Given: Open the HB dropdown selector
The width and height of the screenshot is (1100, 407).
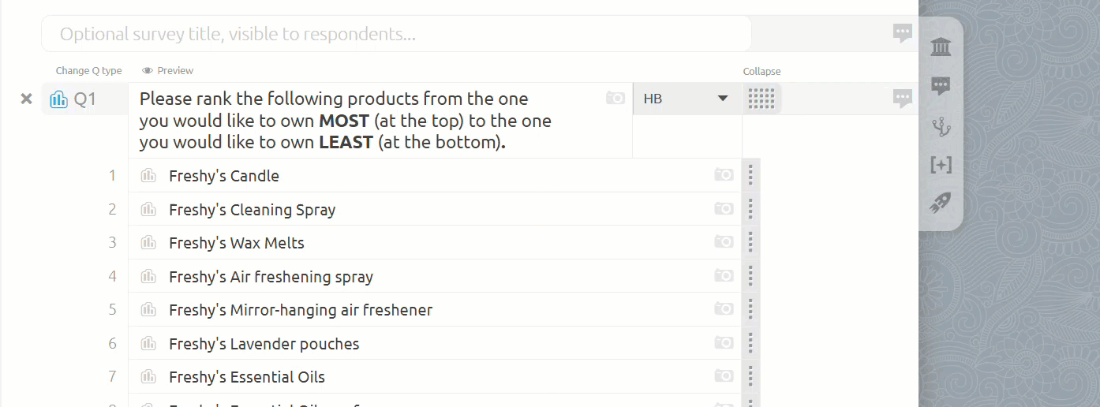Looking at the screenshot, I should [x=687, y=99].
